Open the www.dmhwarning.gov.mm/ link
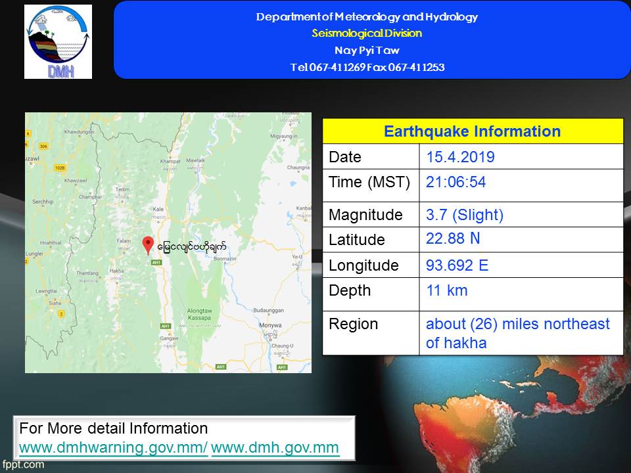 113,447
